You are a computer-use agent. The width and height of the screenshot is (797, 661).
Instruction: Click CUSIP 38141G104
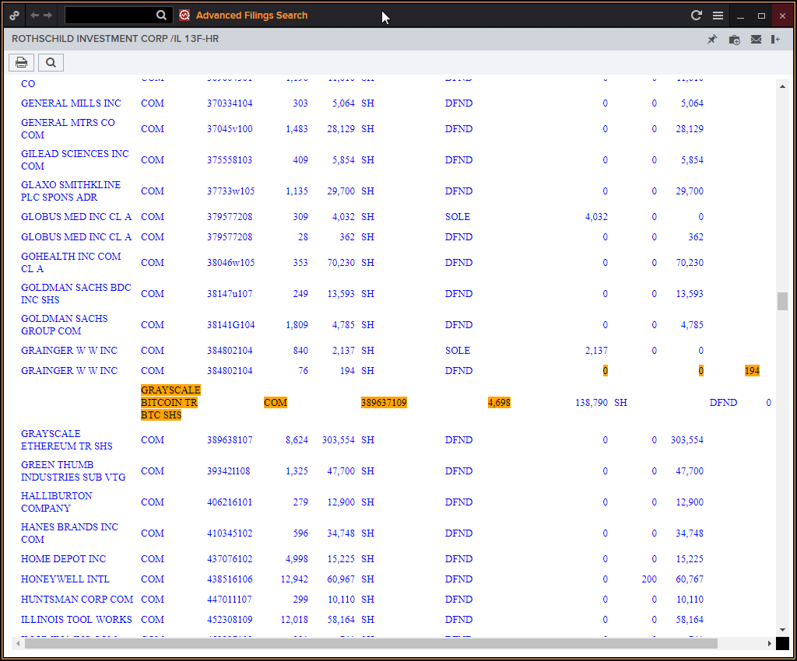230,325
